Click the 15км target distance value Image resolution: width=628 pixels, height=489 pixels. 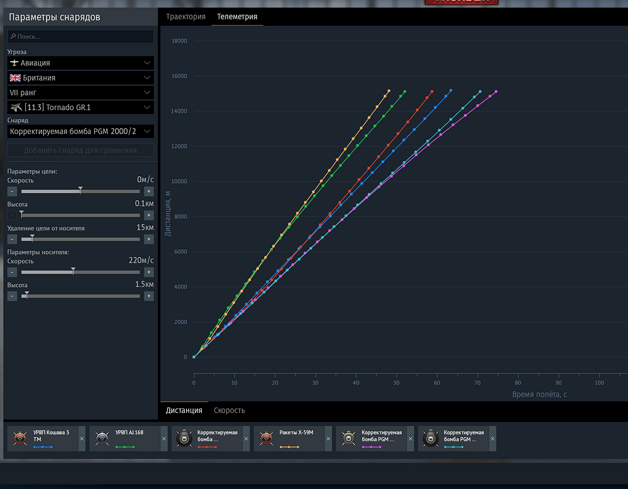tap(145, 228)
